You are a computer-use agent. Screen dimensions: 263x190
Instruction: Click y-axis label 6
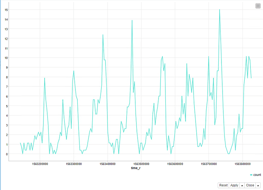click(7, 96)
